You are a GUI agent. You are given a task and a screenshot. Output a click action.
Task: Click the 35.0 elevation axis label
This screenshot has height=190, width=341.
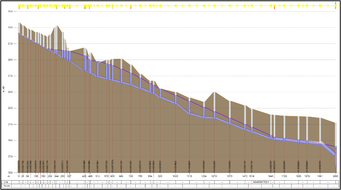tap(10, 11)
